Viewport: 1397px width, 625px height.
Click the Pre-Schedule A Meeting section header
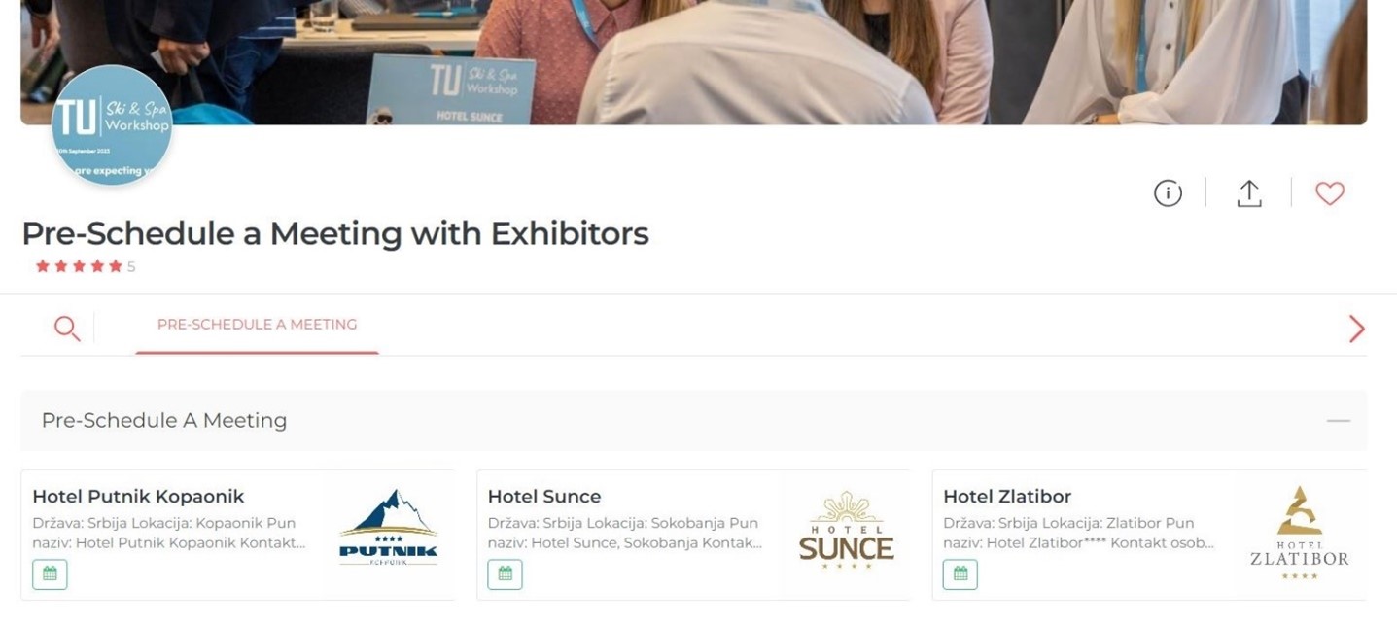[x=694, y=421]
